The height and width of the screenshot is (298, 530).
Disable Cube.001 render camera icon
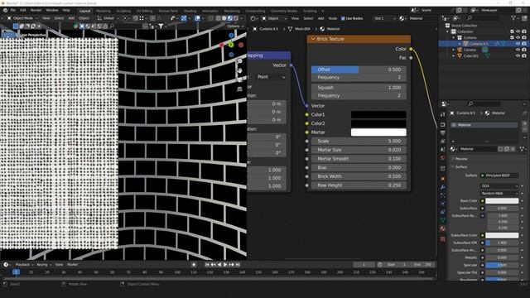tap(524, 55)
